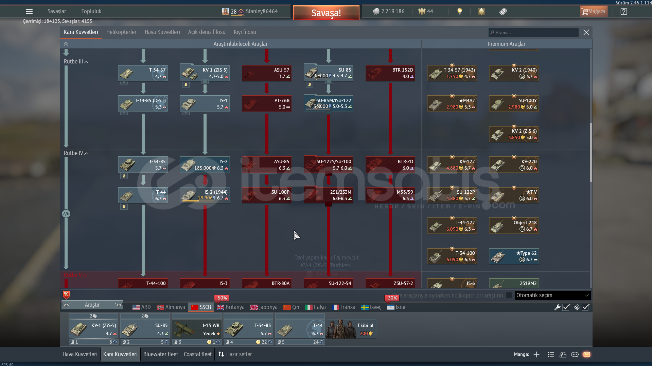Click the golden eagles balance 44
The image size is (652, 366).
(426, 12)
